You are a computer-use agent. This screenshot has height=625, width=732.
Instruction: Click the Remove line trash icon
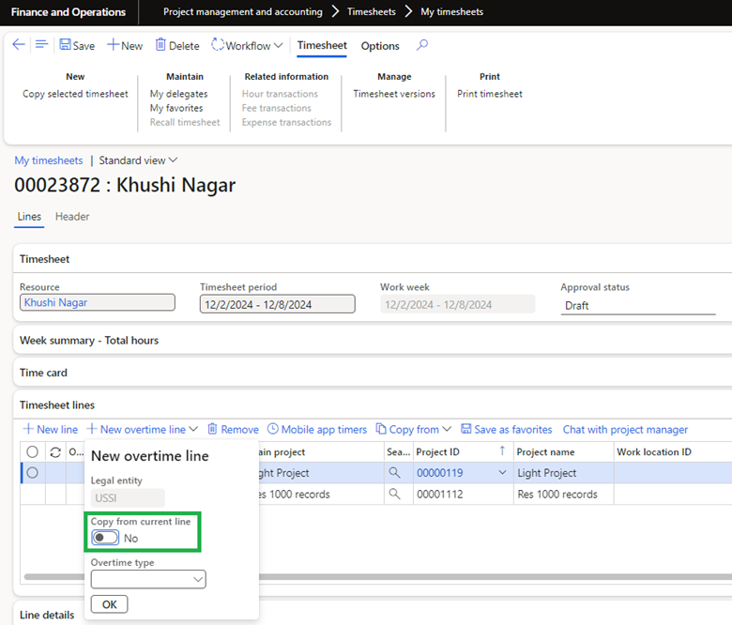pos(213,429)
